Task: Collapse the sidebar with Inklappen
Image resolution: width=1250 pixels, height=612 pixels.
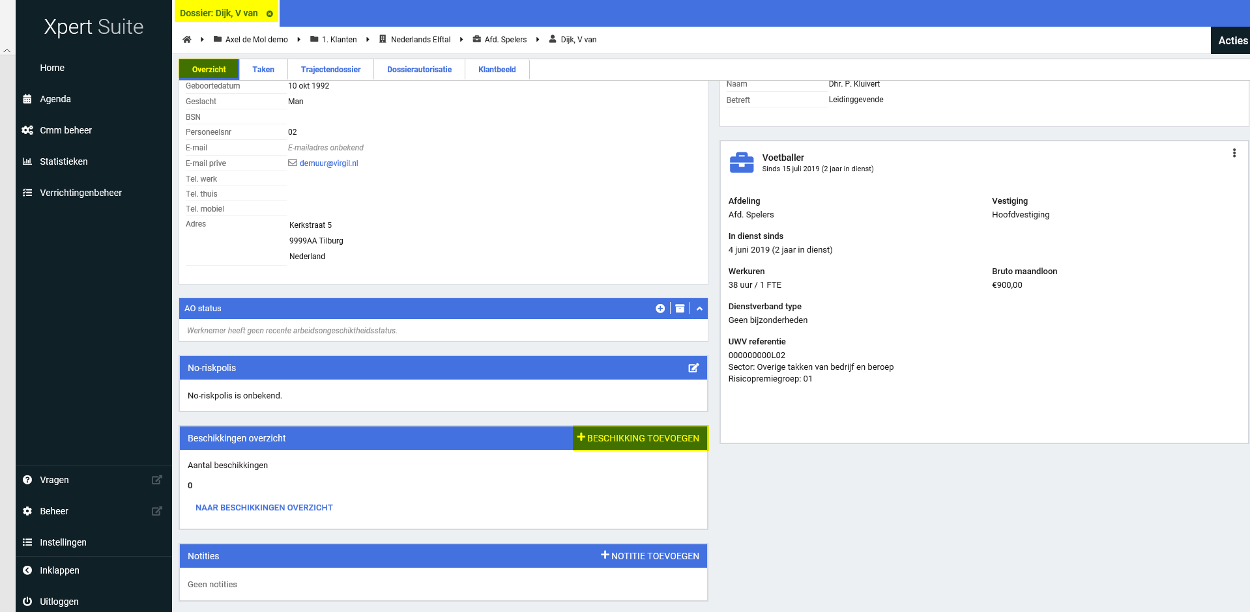Action: [59, 570]
